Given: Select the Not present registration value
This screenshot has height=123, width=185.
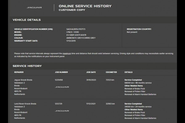Looking at the screenshot, I should (132, 32).
